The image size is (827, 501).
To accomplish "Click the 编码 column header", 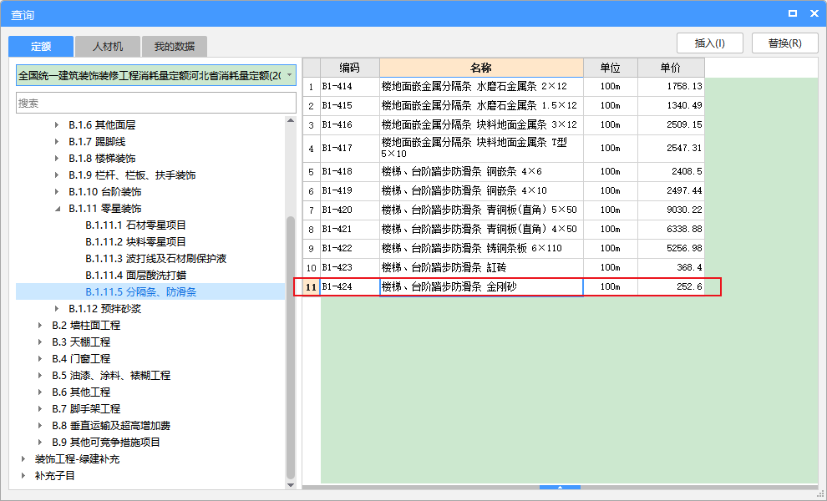I will coord(350,68).
